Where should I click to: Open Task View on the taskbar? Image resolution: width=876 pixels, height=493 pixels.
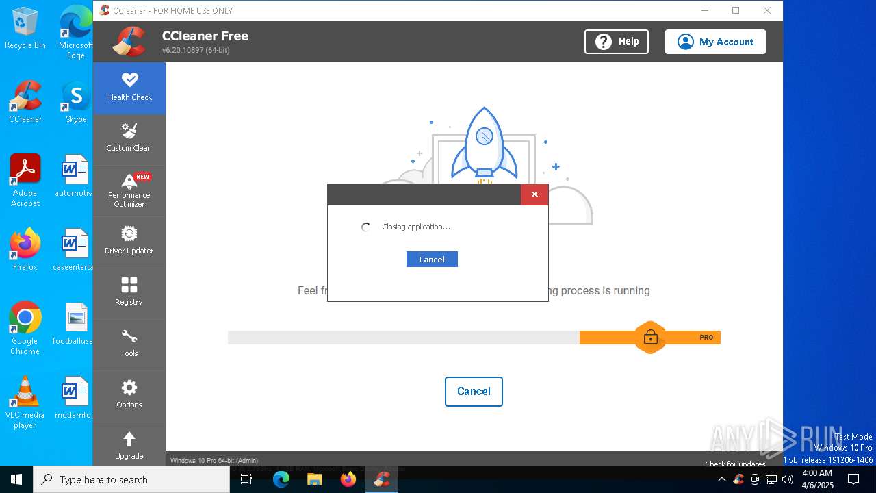[246, 479]
